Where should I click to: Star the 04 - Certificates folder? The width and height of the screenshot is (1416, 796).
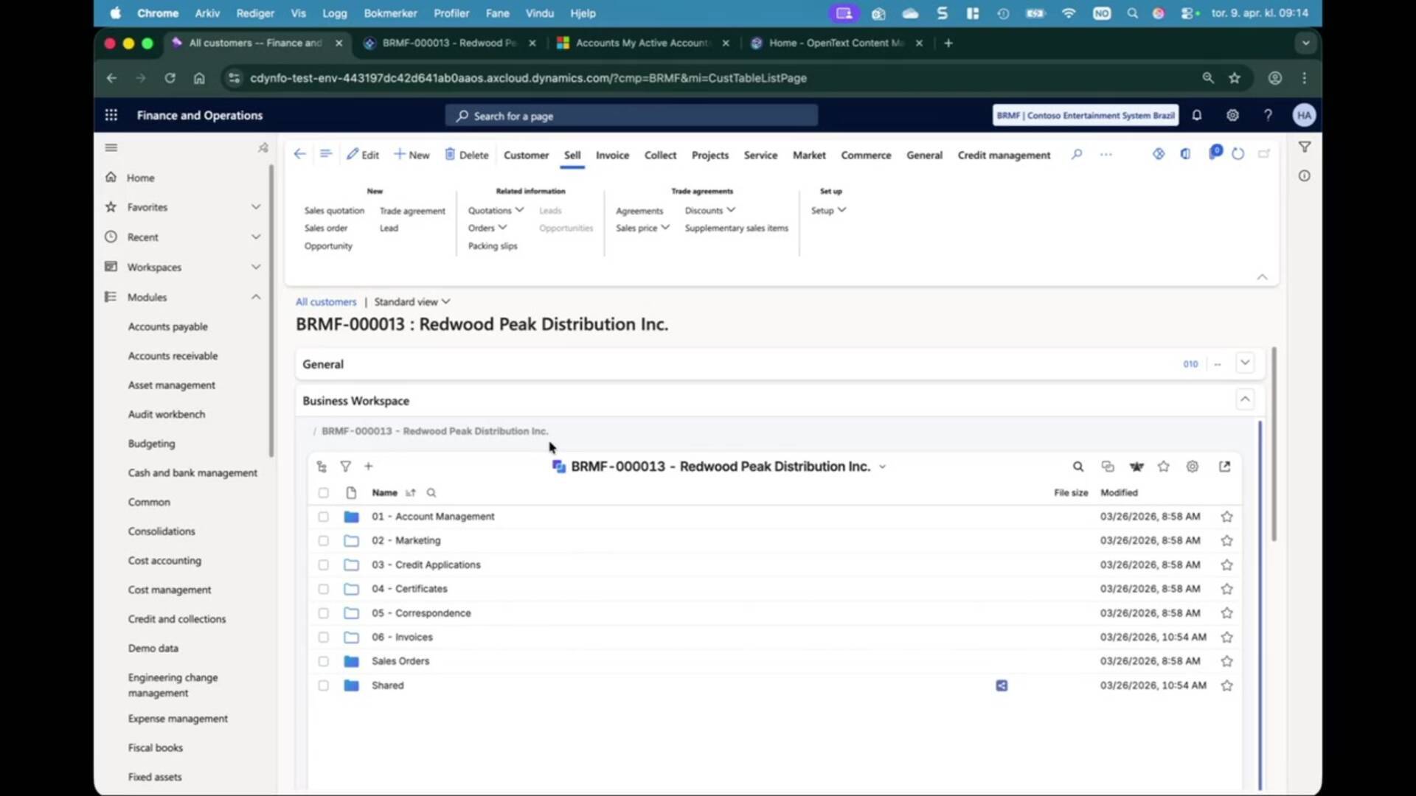[1226, 588]
